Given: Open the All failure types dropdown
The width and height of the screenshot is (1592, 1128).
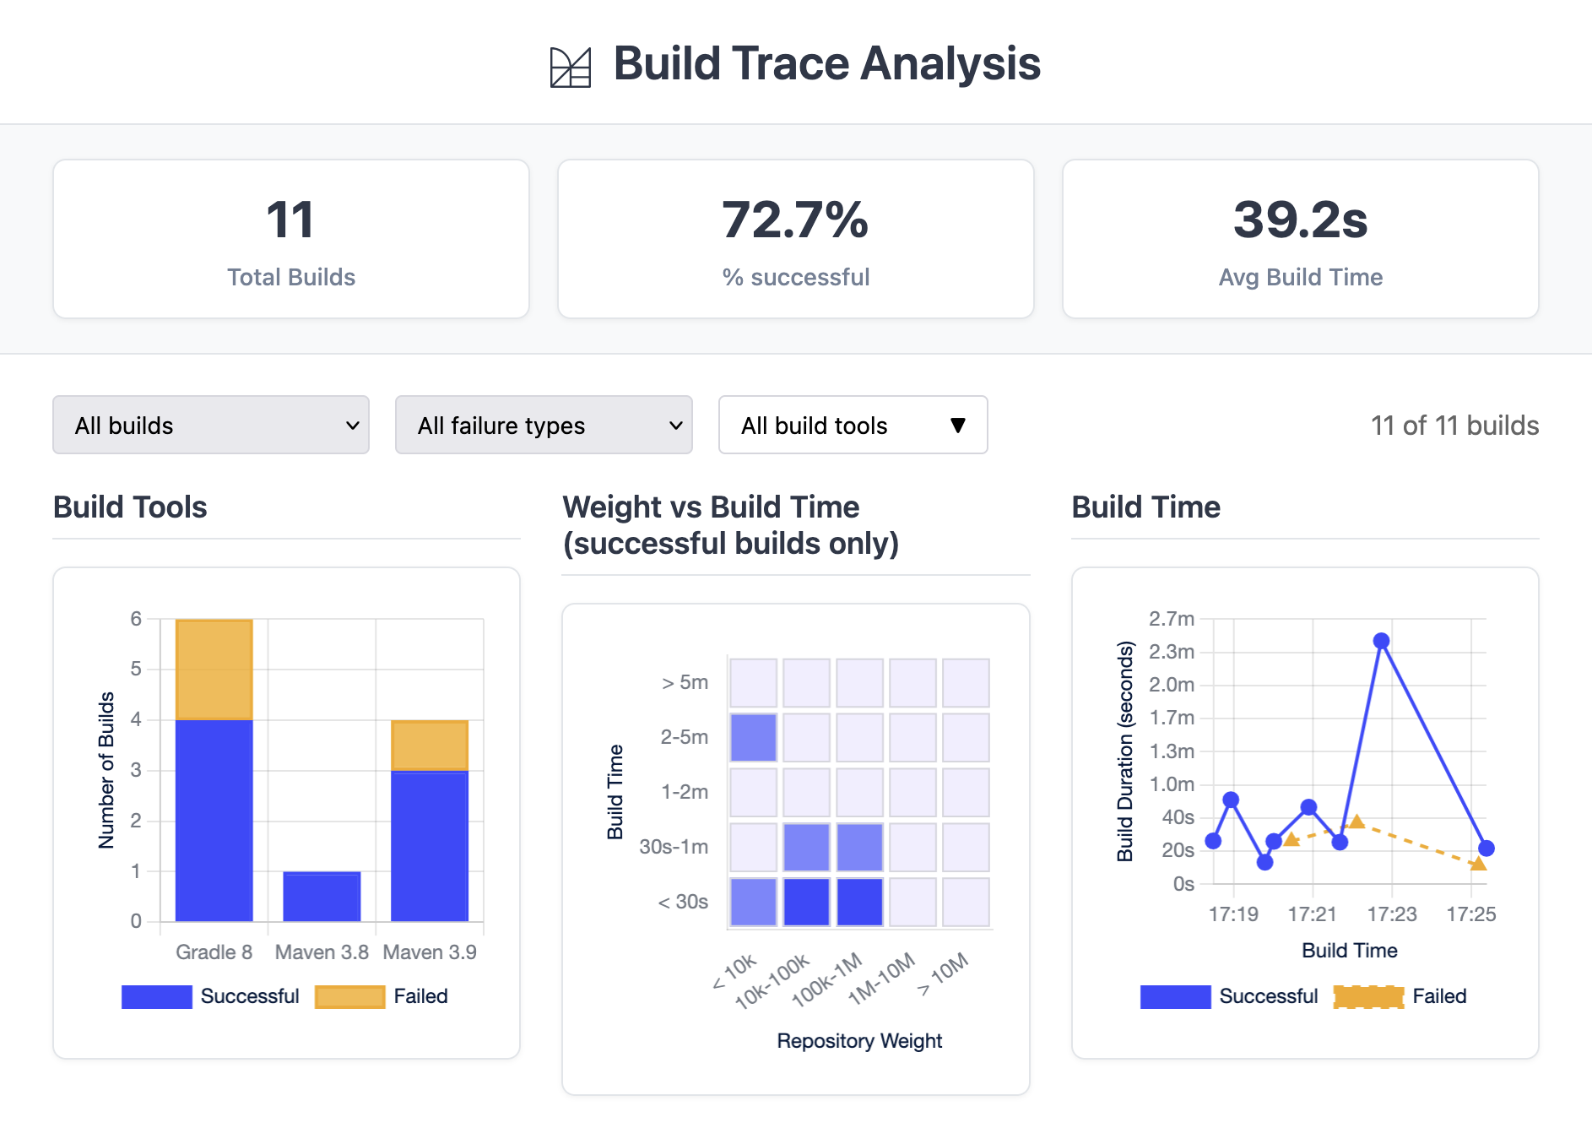Looking at the screenshot, I should (544, 425).
